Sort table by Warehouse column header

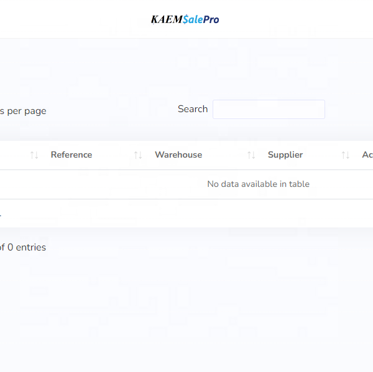178,155
